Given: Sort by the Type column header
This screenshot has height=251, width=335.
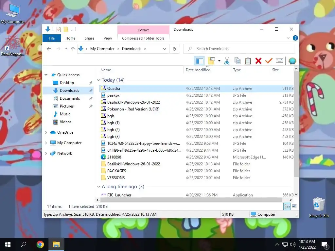Looking at the screenshot, I should pos(250,70).
